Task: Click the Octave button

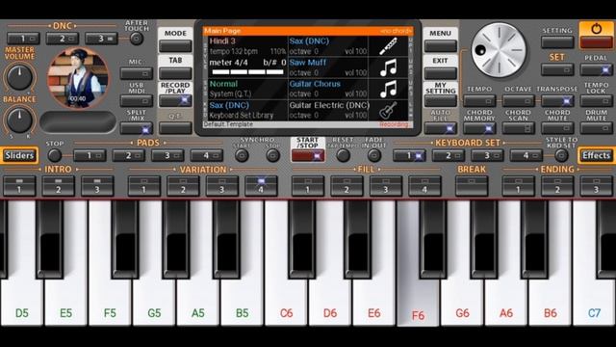Action: (518, 101)
